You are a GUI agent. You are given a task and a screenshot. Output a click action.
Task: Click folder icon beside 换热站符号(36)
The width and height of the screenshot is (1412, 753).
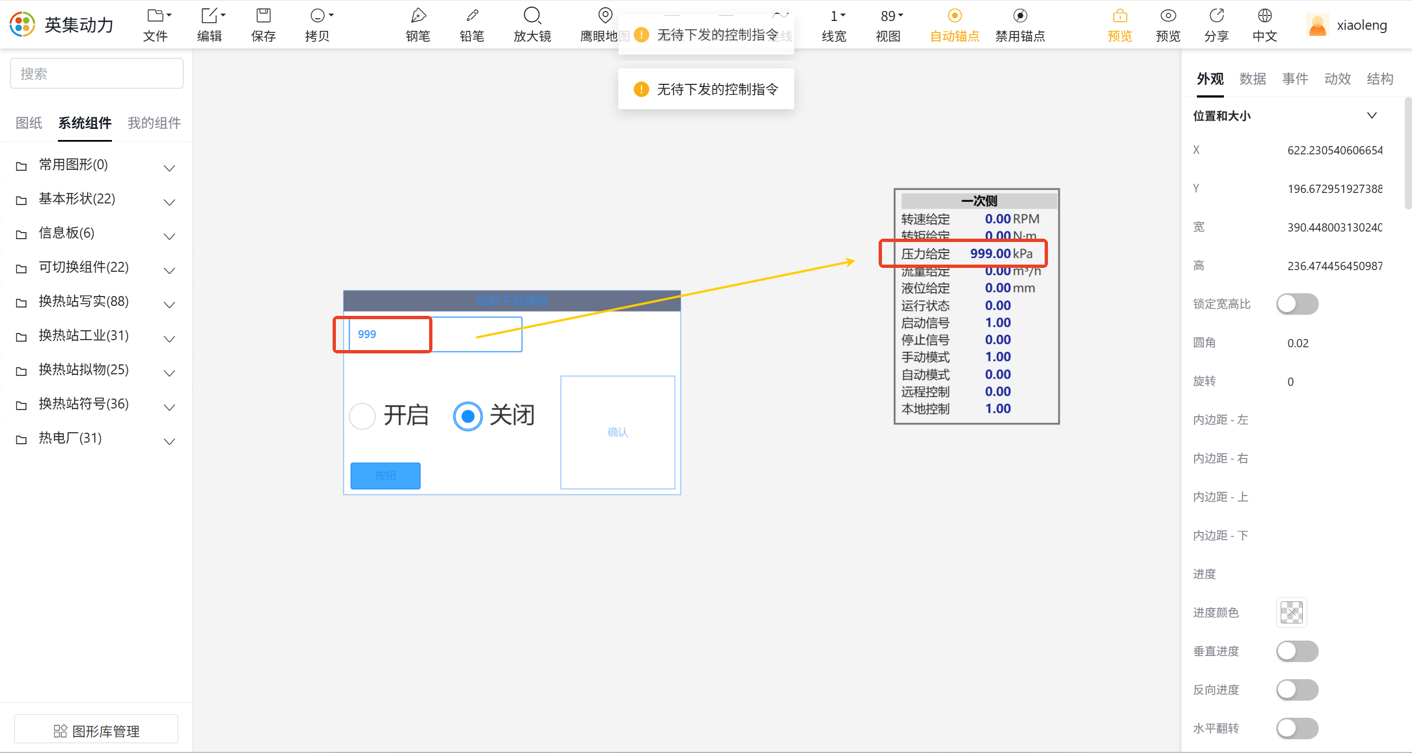coord(22,406)
